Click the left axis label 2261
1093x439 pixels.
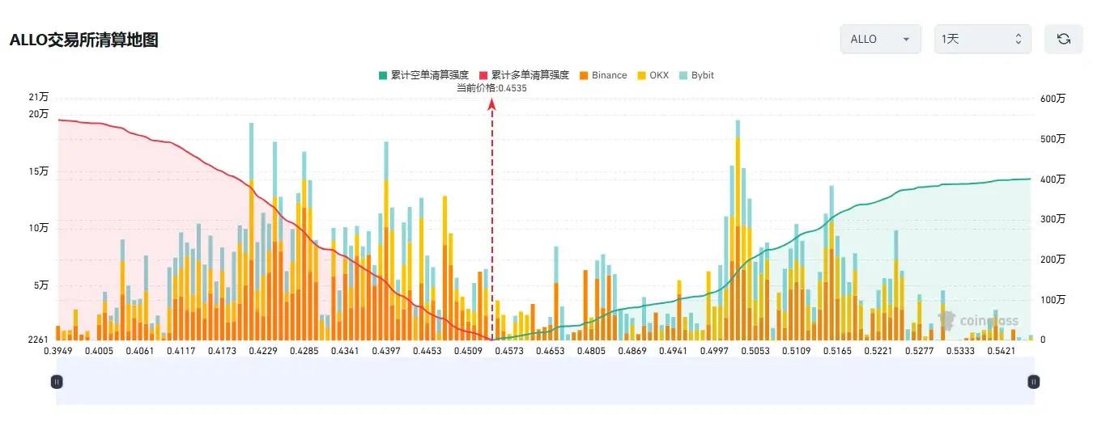tap(40, 340)
